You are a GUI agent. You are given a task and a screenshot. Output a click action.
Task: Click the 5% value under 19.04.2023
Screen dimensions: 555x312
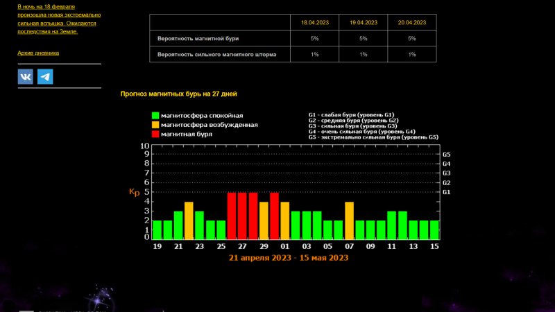click(364, 39)
